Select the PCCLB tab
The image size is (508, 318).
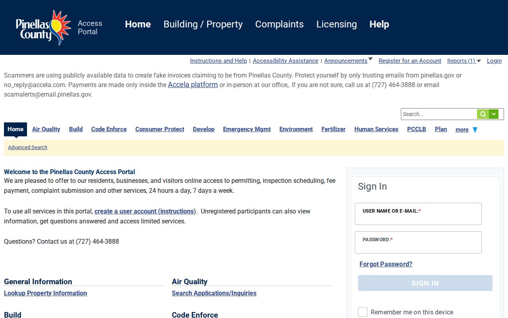(417, 129)
